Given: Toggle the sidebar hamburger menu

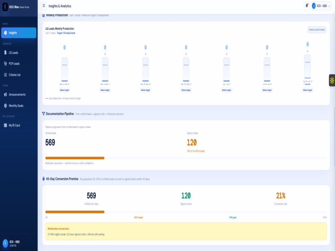Looking at the screenshot, I should [x=44, y=6].
